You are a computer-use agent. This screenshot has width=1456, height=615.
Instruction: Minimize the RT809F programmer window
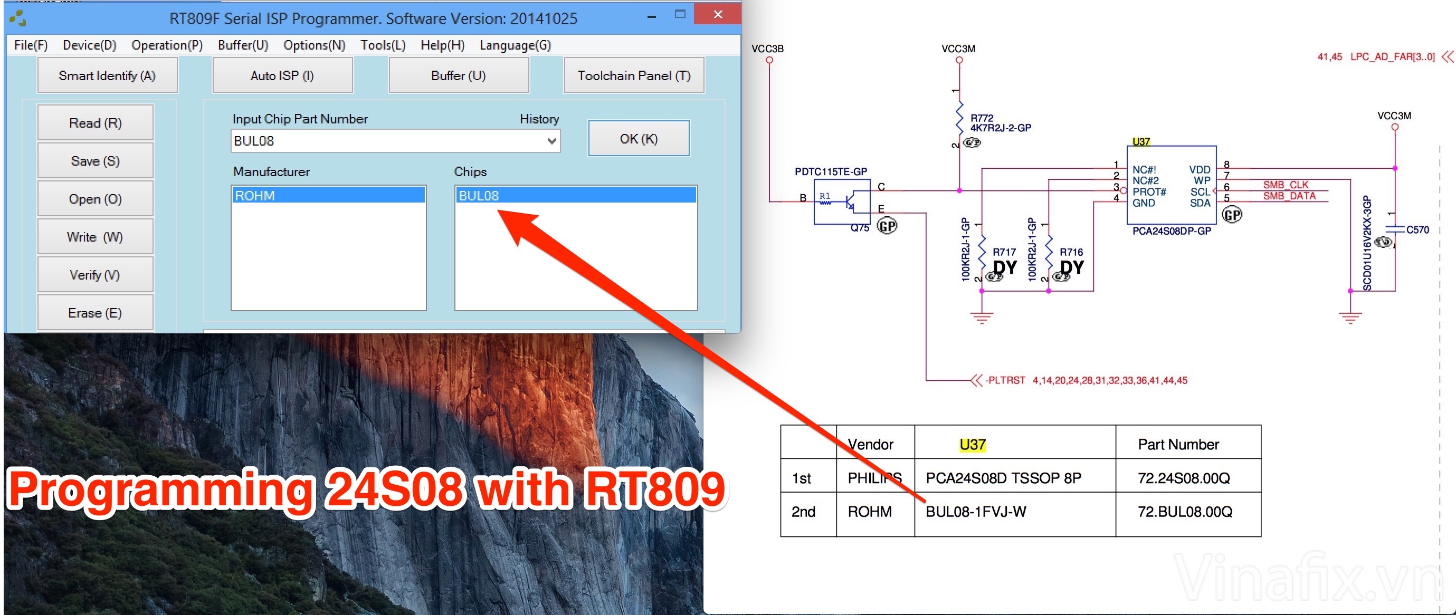point(652,16)
